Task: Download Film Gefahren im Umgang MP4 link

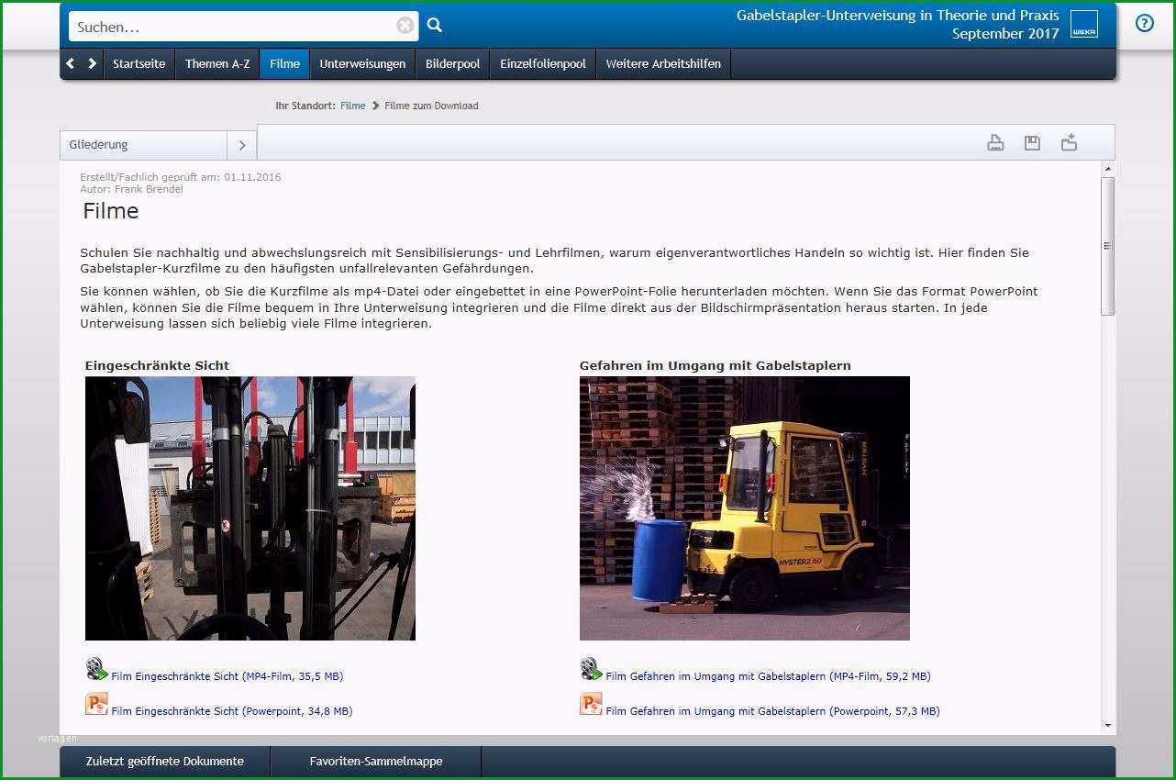Action: click(x=768, y=676)
